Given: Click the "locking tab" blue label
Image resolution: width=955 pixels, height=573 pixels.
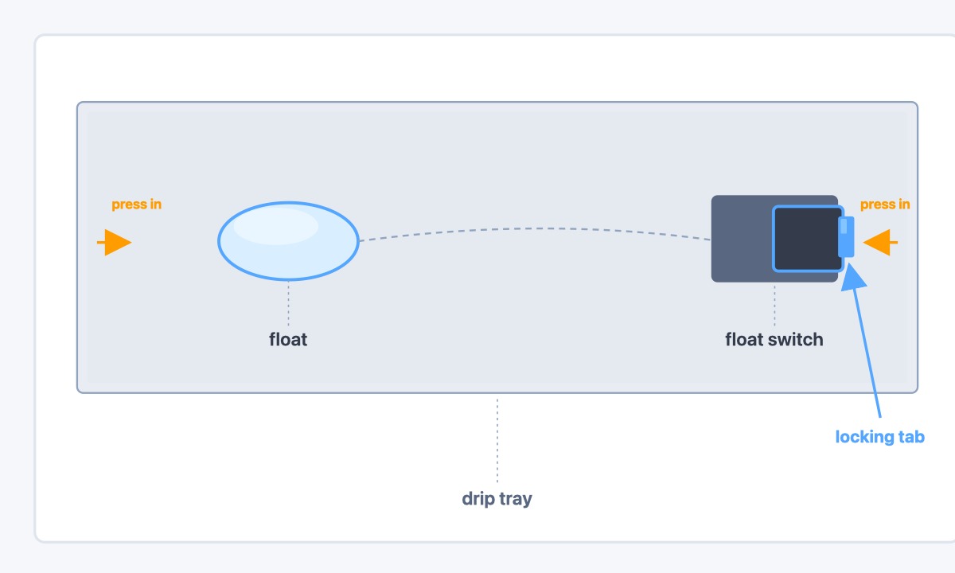Looking at the screenshot, I should [880, 437].
